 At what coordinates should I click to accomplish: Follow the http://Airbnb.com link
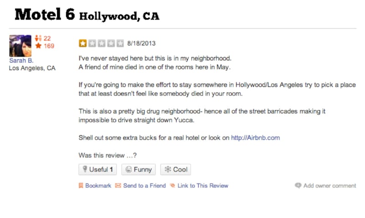255,137
